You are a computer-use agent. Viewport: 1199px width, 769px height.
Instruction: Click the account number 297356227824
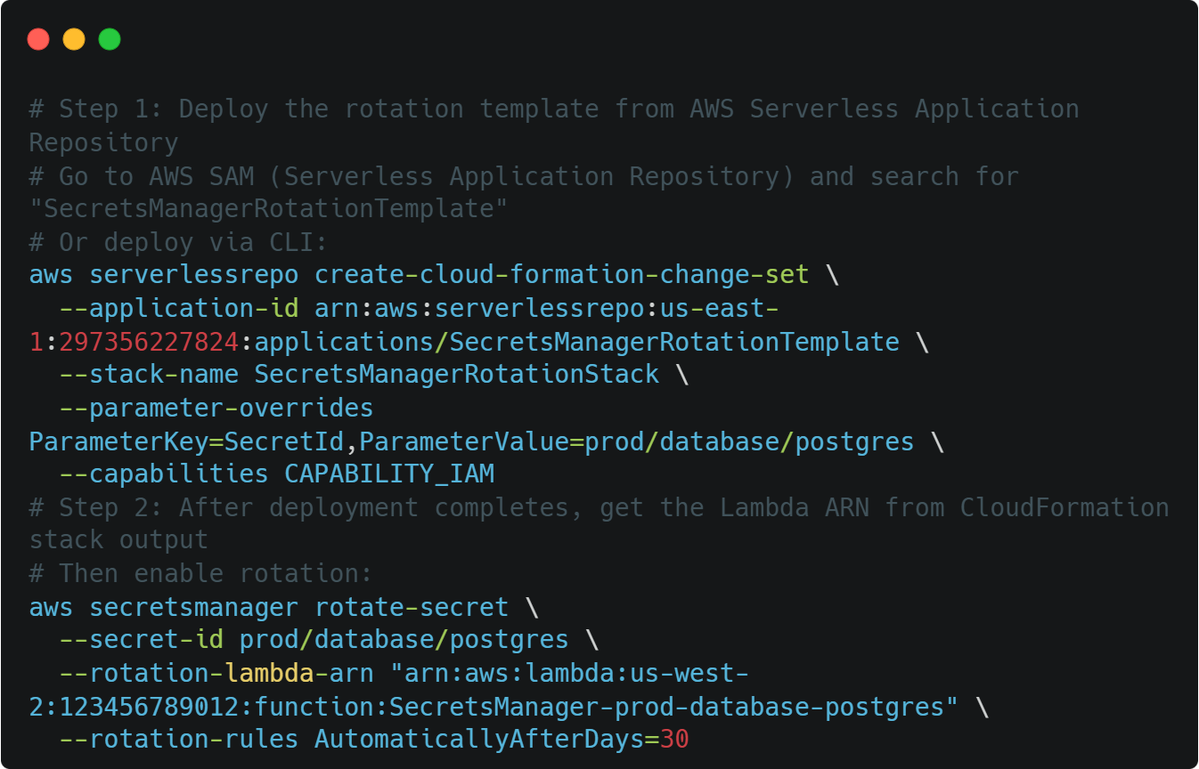coord(148,342)
